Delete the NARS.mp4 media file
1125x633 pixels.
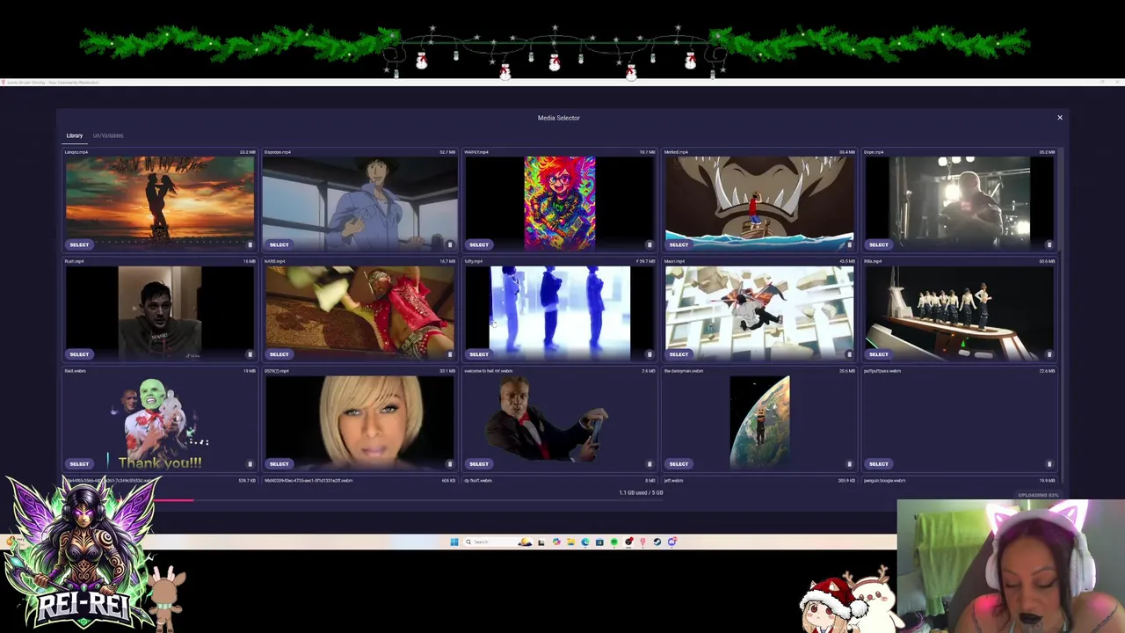450,354
